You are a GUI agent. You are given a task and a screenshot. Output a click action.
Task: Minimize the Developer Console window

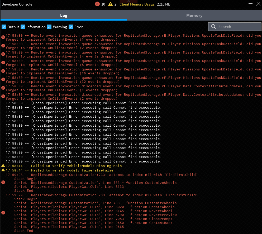[x=250, y=4]
